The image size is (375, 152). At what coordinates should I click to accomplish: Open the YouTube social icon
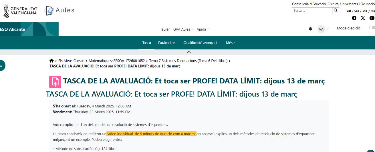click(372, 18)
